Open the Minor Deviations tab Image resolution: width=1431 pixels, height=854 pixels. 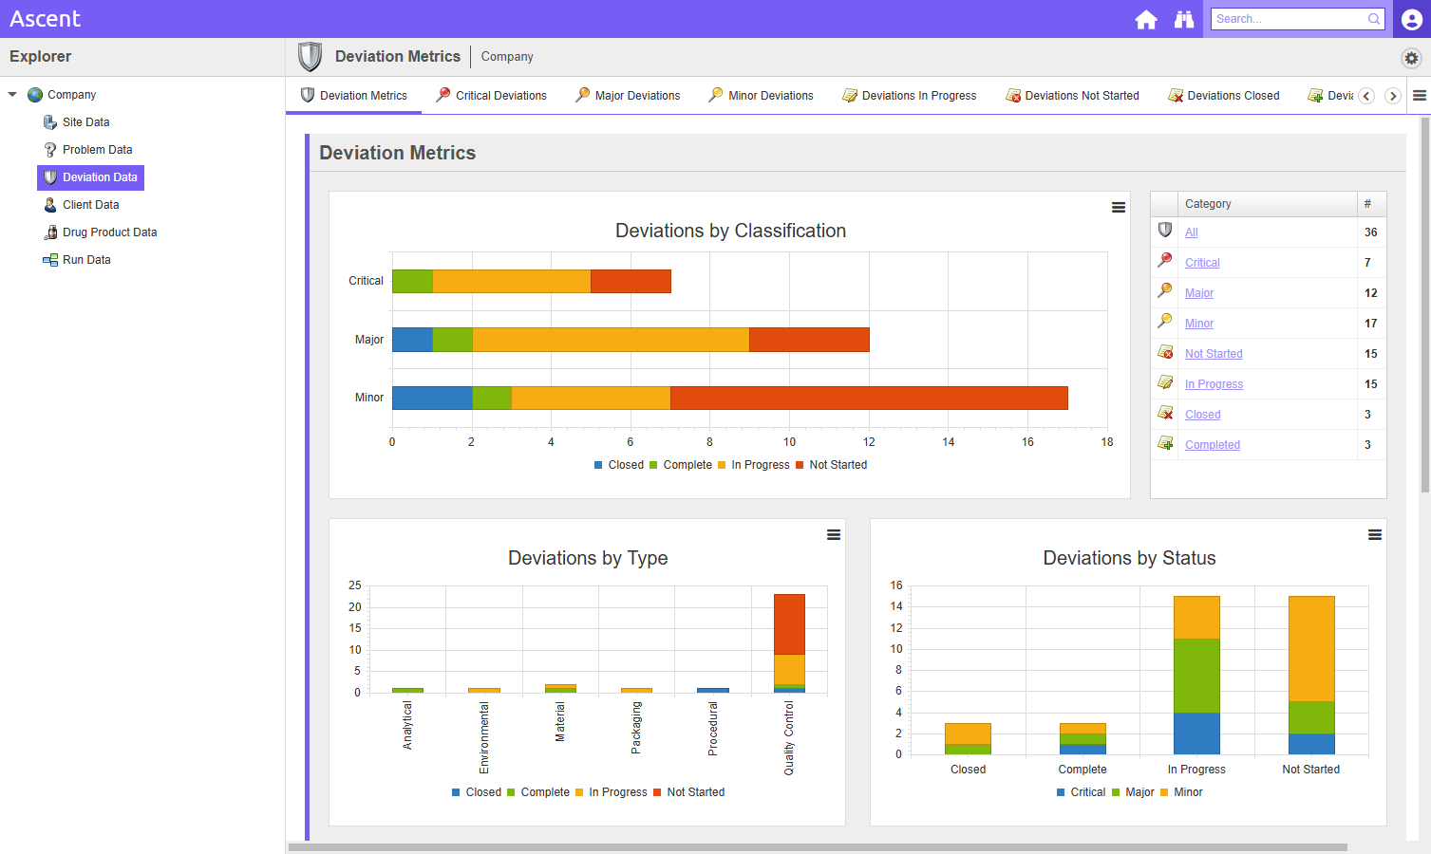761,96
